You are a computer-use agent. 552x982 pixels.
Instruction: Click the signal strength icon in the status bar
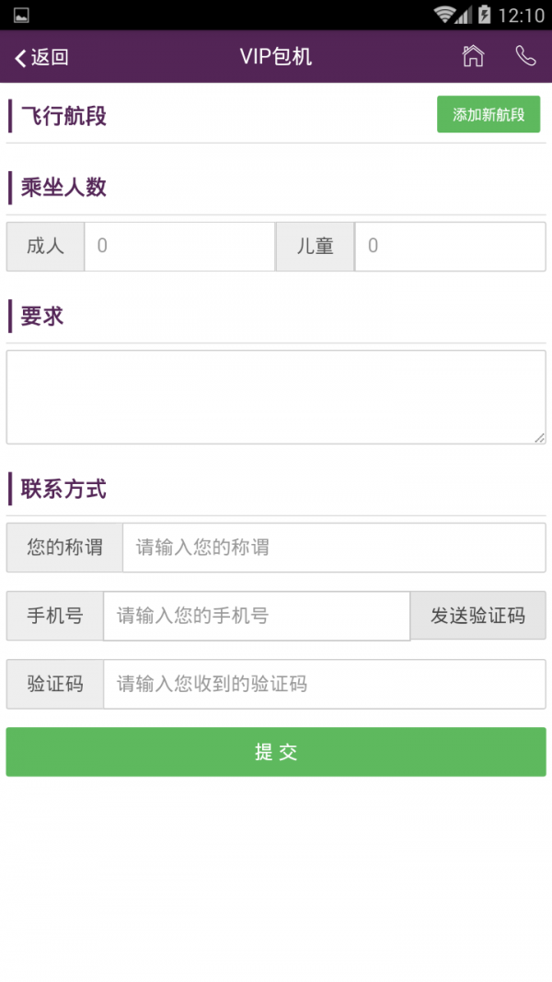465,14
